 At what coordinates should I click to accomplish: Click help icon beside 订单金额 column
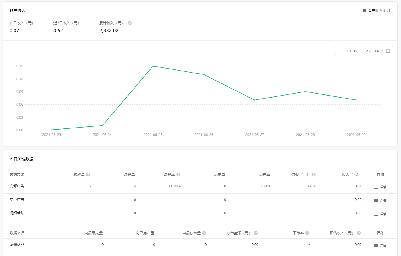pos(256,233)
